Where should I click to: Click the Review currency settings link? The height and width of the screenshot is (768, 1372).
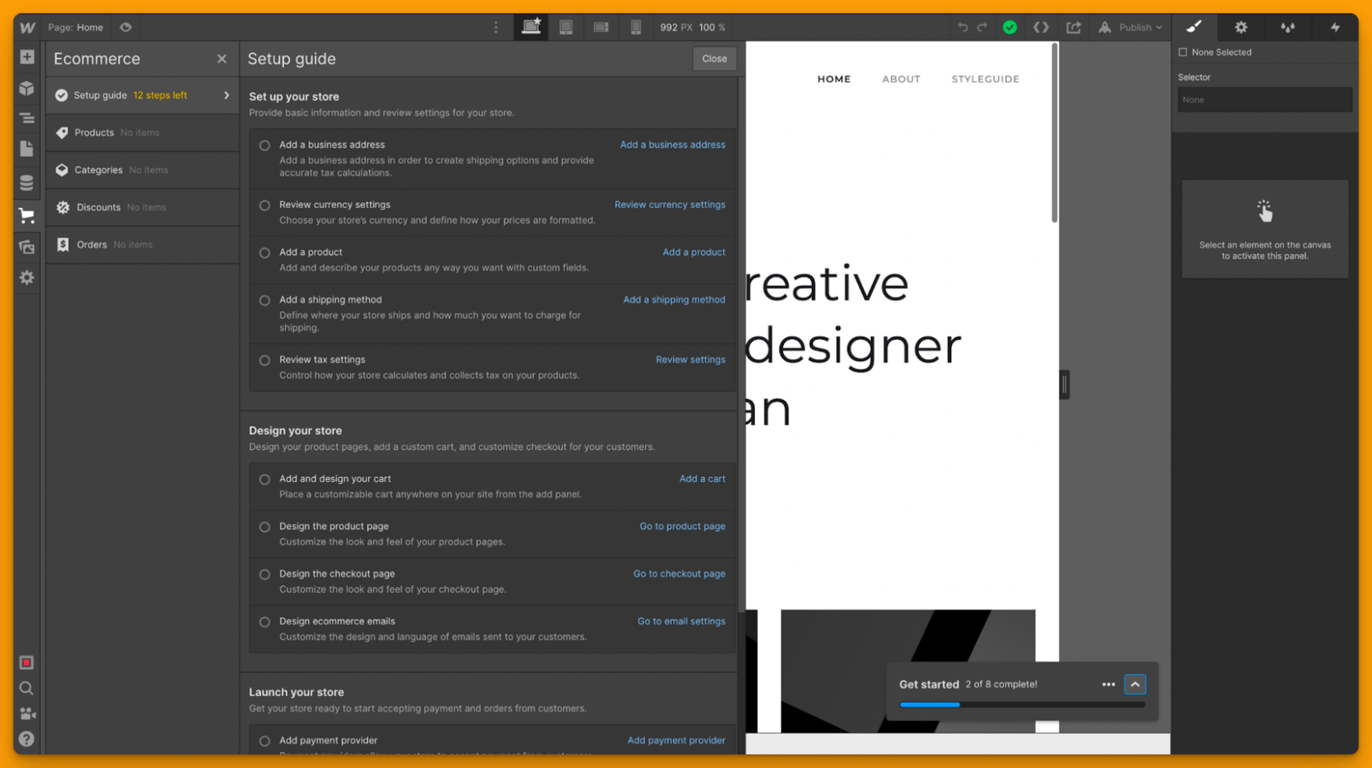[x=670, y=205]
